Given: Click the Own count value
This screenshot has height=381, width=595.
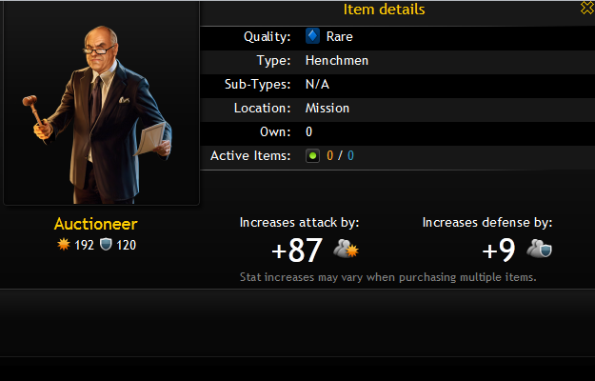Looking at the screenshot, I should click(x=308, y=131).
